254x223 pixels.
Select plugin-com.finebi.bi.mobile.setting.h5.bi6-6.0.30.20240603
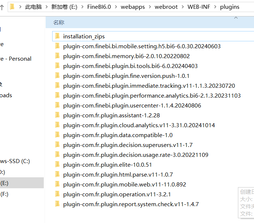tap(142, 46)
